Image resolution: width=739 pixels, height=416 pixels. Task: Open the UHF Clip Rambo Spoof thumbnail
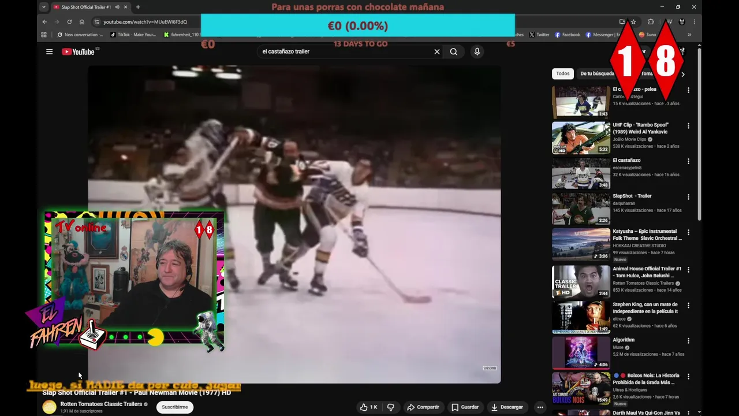click(x=581, y=138)
